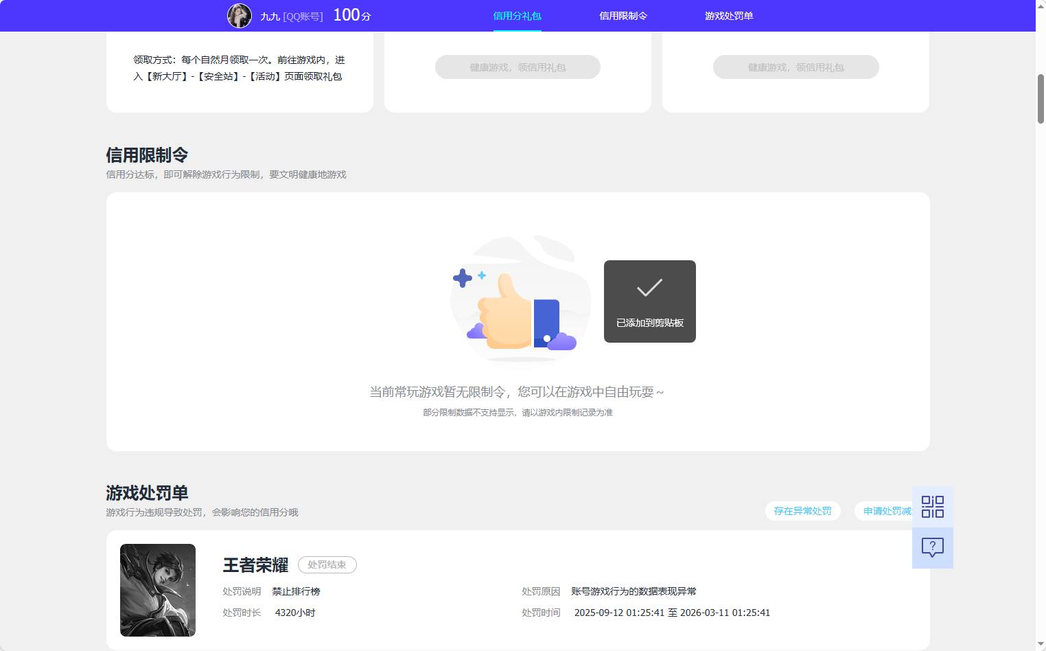Switch to the 信用限制令 tab
Screen dimensions: 1046x651
pos(623,15)
